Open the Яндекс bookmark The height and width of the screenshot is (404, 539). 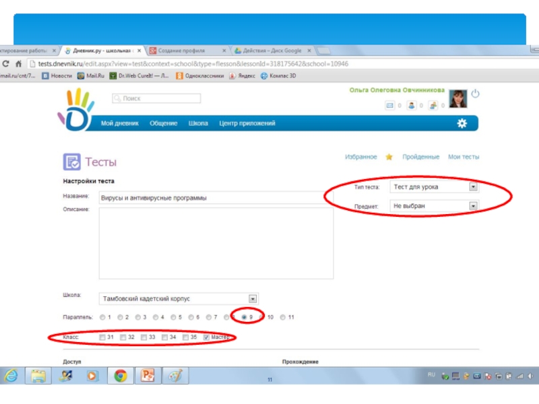point(242,76)
